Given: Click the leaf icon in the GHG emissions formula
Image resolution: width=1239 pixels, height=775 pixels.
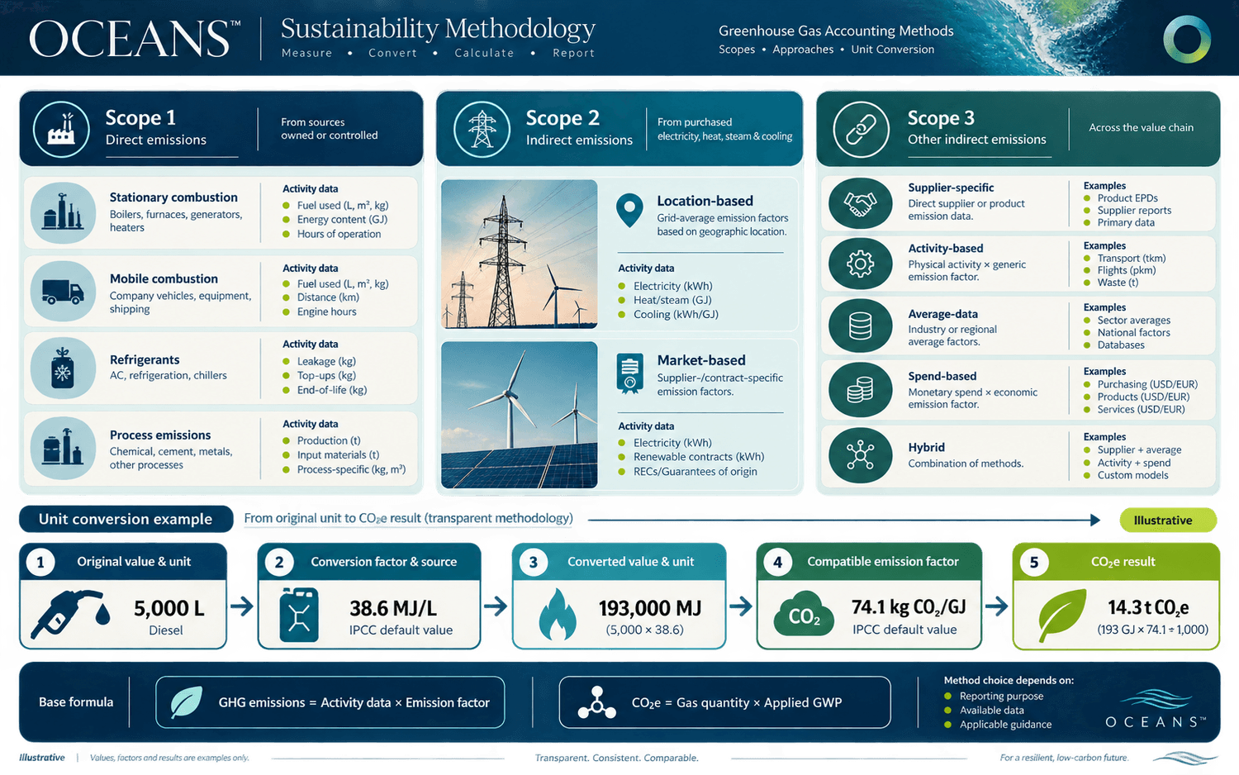Looking at the screenshot, I should coord(186,702).
